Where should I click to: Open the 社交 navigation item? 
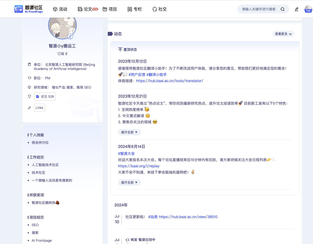tap(160, 9)
